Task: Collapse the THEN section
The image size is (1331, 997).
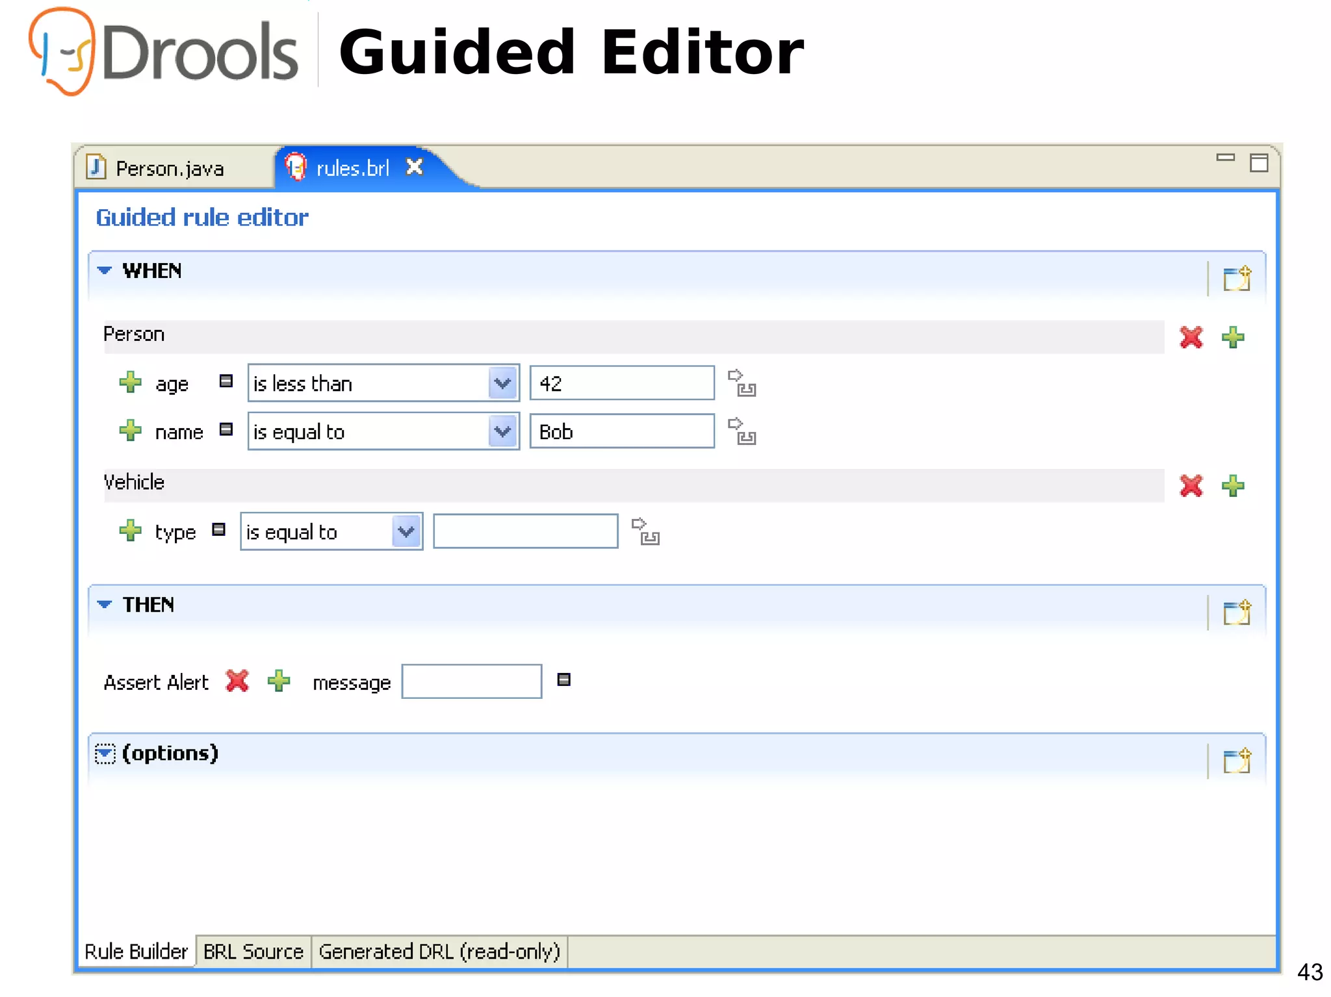Action: (x=104, y=604)
